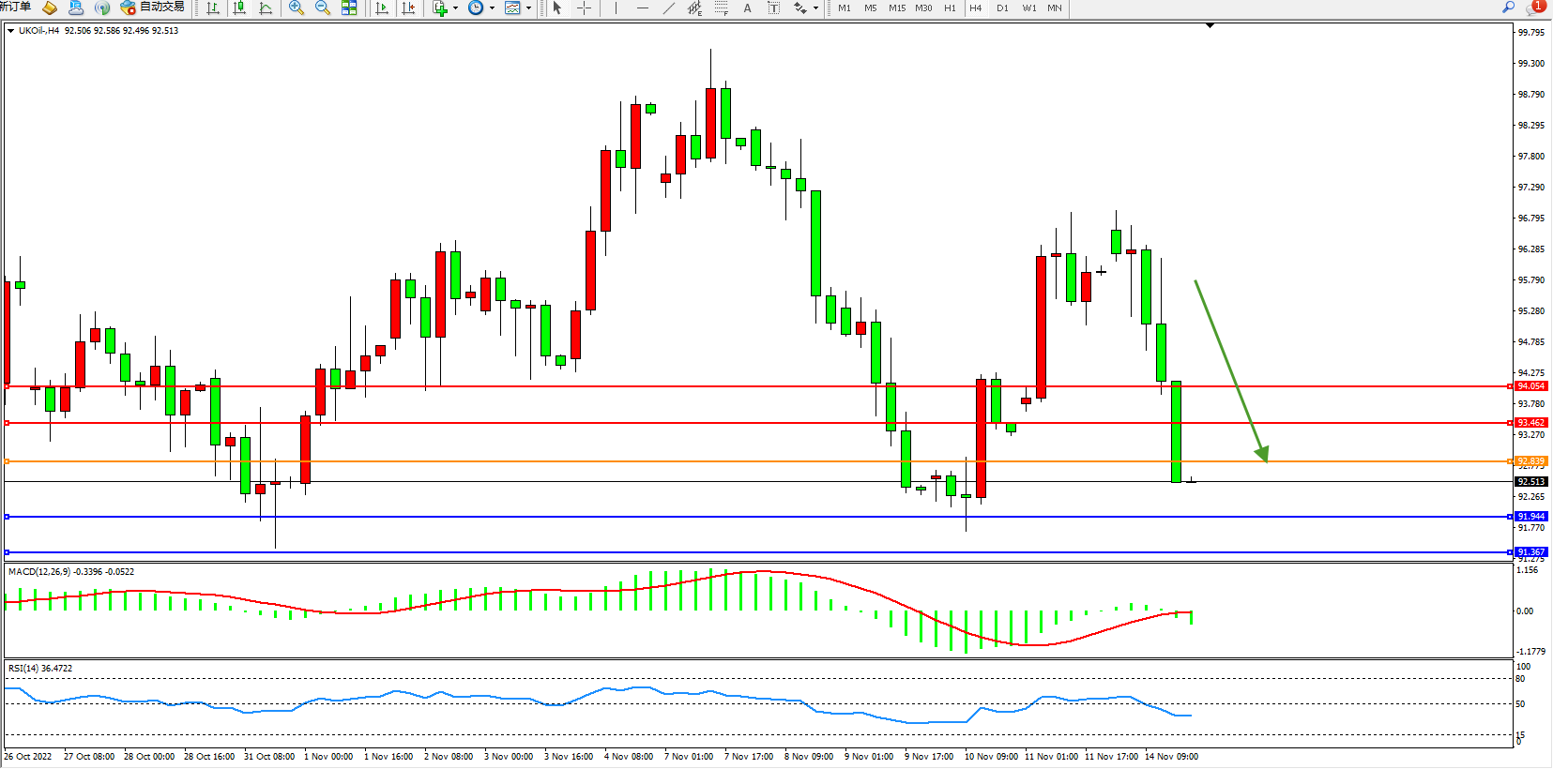This screenshot has width=1553, height=769.
Task: Switch timeframe to M15
Action: point(897,8)
